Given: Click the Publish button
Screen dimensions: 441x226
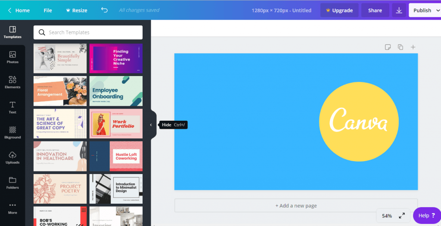Looking at the screenshot, I should [x=422, y=10].
